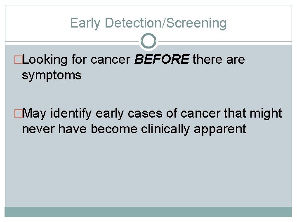Select the square bullet before "May"

tap(19, 113)
